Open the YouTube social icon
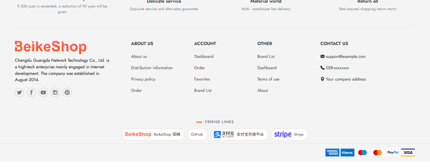 [43, 92]
